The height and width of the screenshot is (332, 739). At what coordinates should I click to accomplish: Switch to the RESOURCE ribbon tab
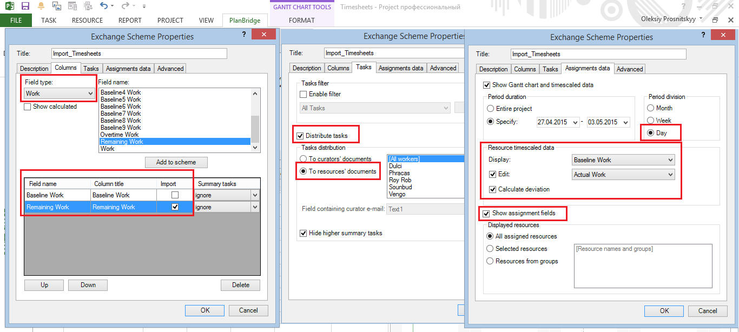coord(87,21)
